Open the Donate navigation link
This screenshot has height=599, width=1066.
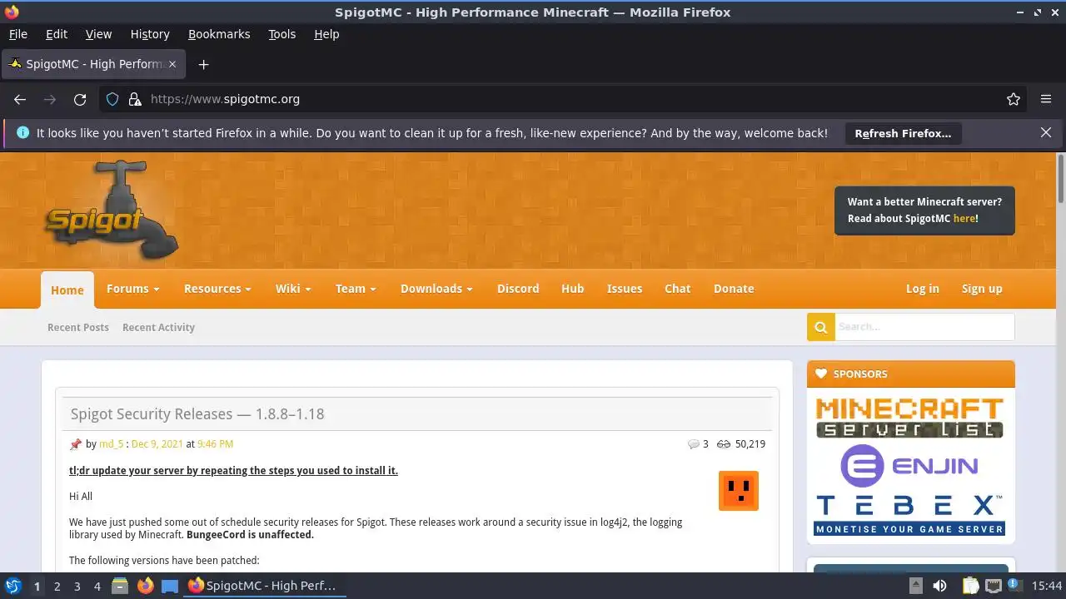point(734,289)
